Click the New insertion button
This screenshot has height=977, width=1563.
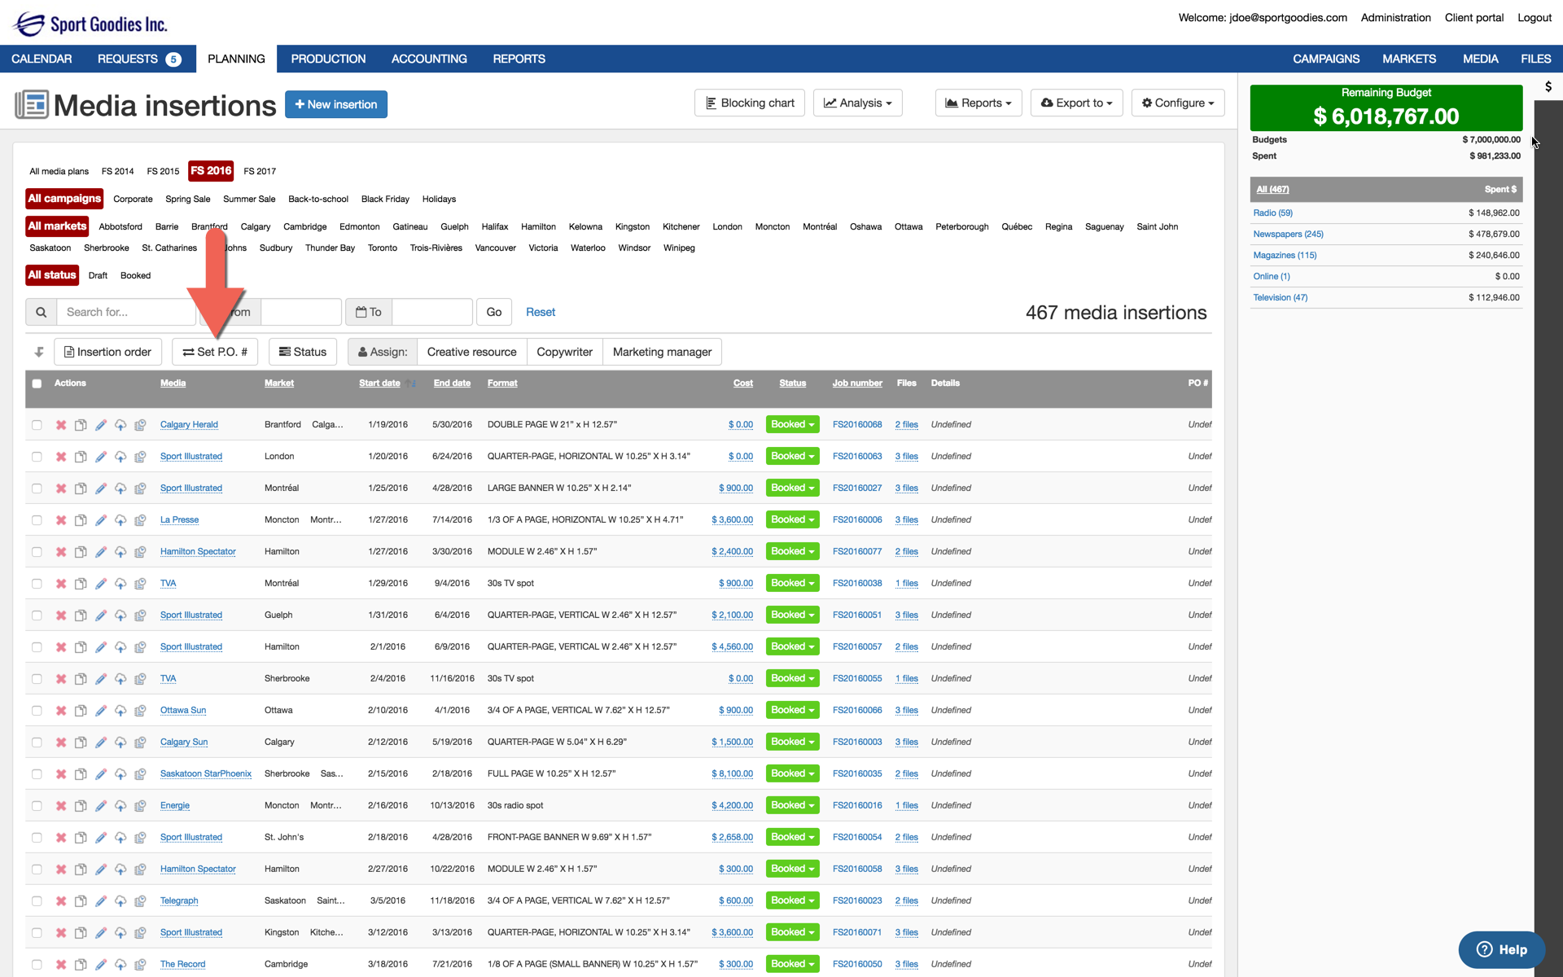(336, 105)
